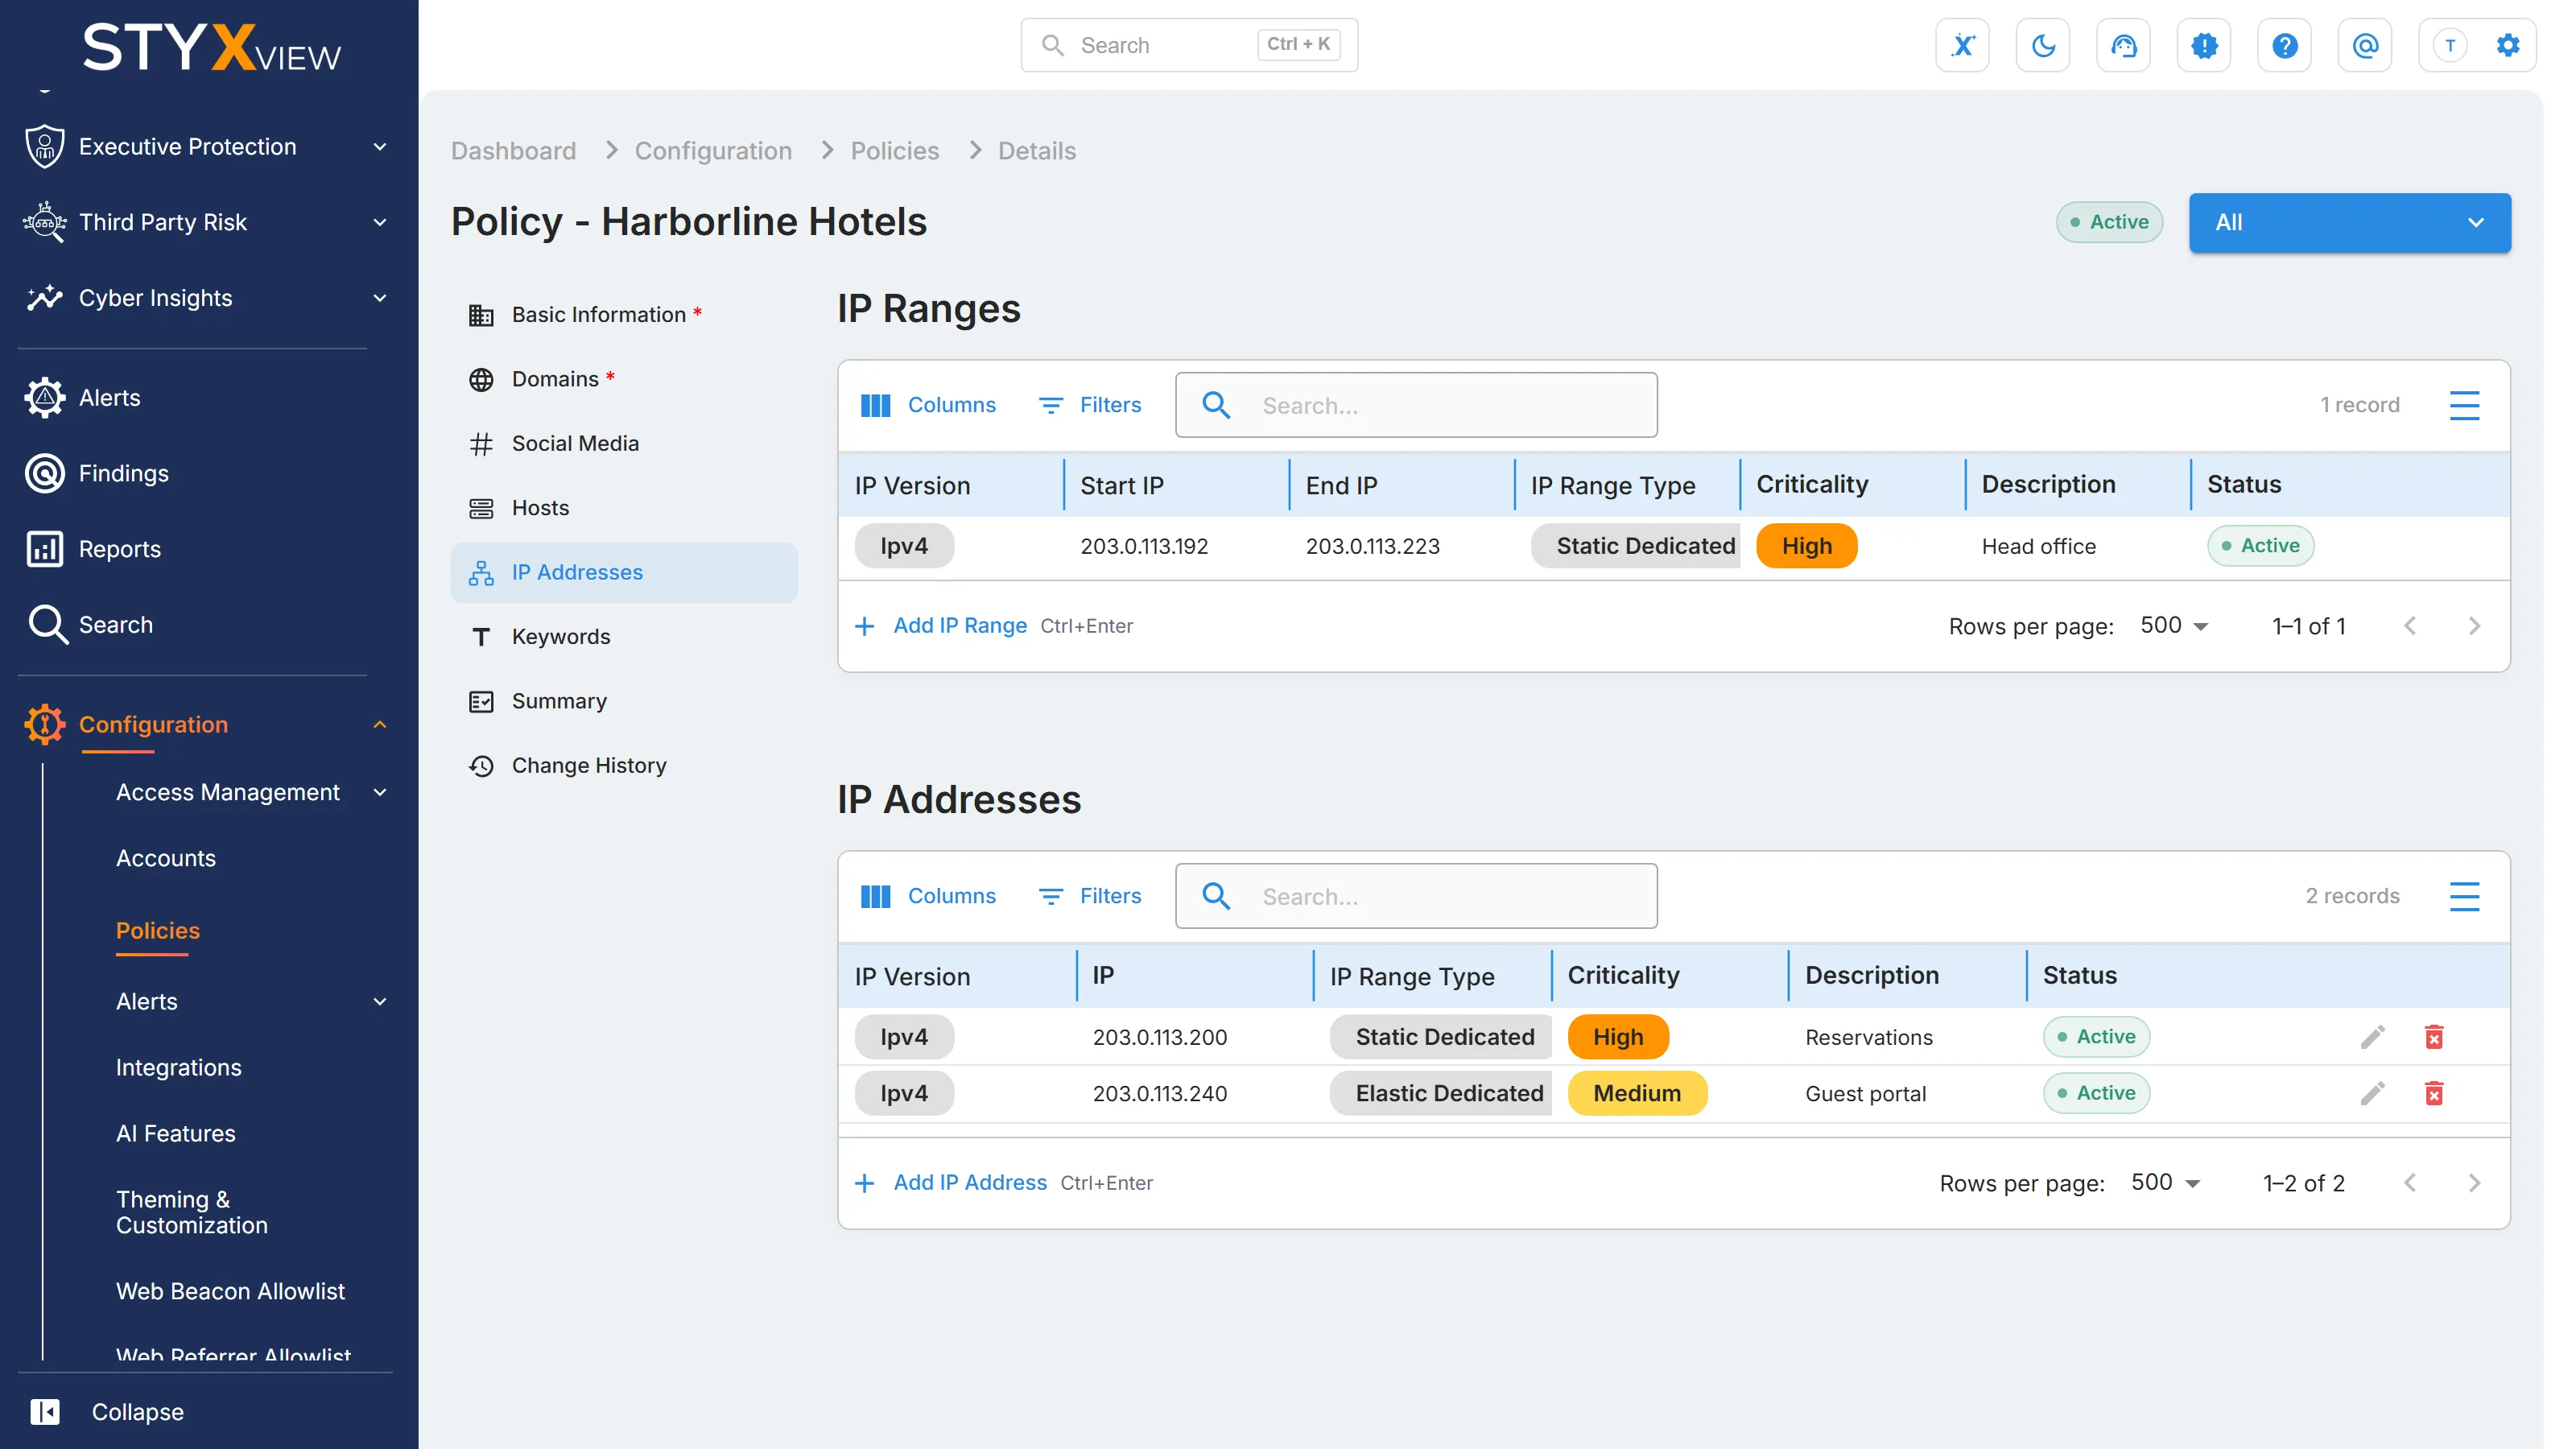Viewport: 2576px width, 1449px height.
Task: Collapse the sidebar
Action: click(107, 1412)
